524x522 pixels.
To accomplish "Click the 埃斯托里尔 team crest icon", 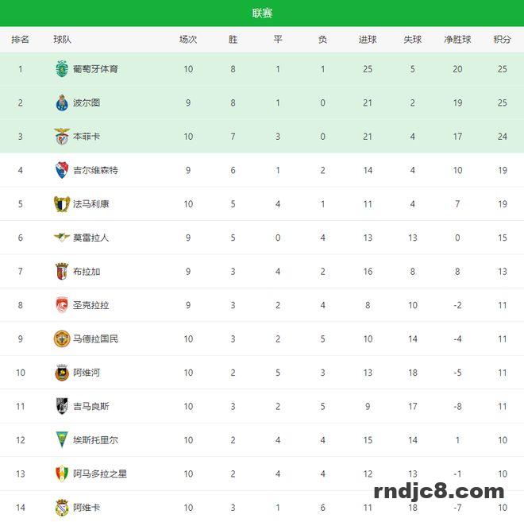I will (x=62, y=439).
